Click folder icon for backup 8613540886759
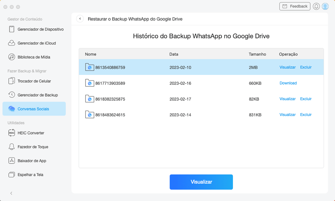The image size is (335, 201). [90, 67]
